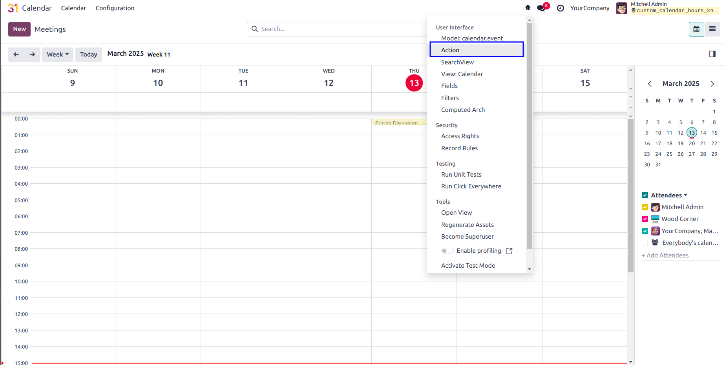Uncheck Mitchell Admin attendee checkbox
The image size is (725, 365).
(645, 207)
